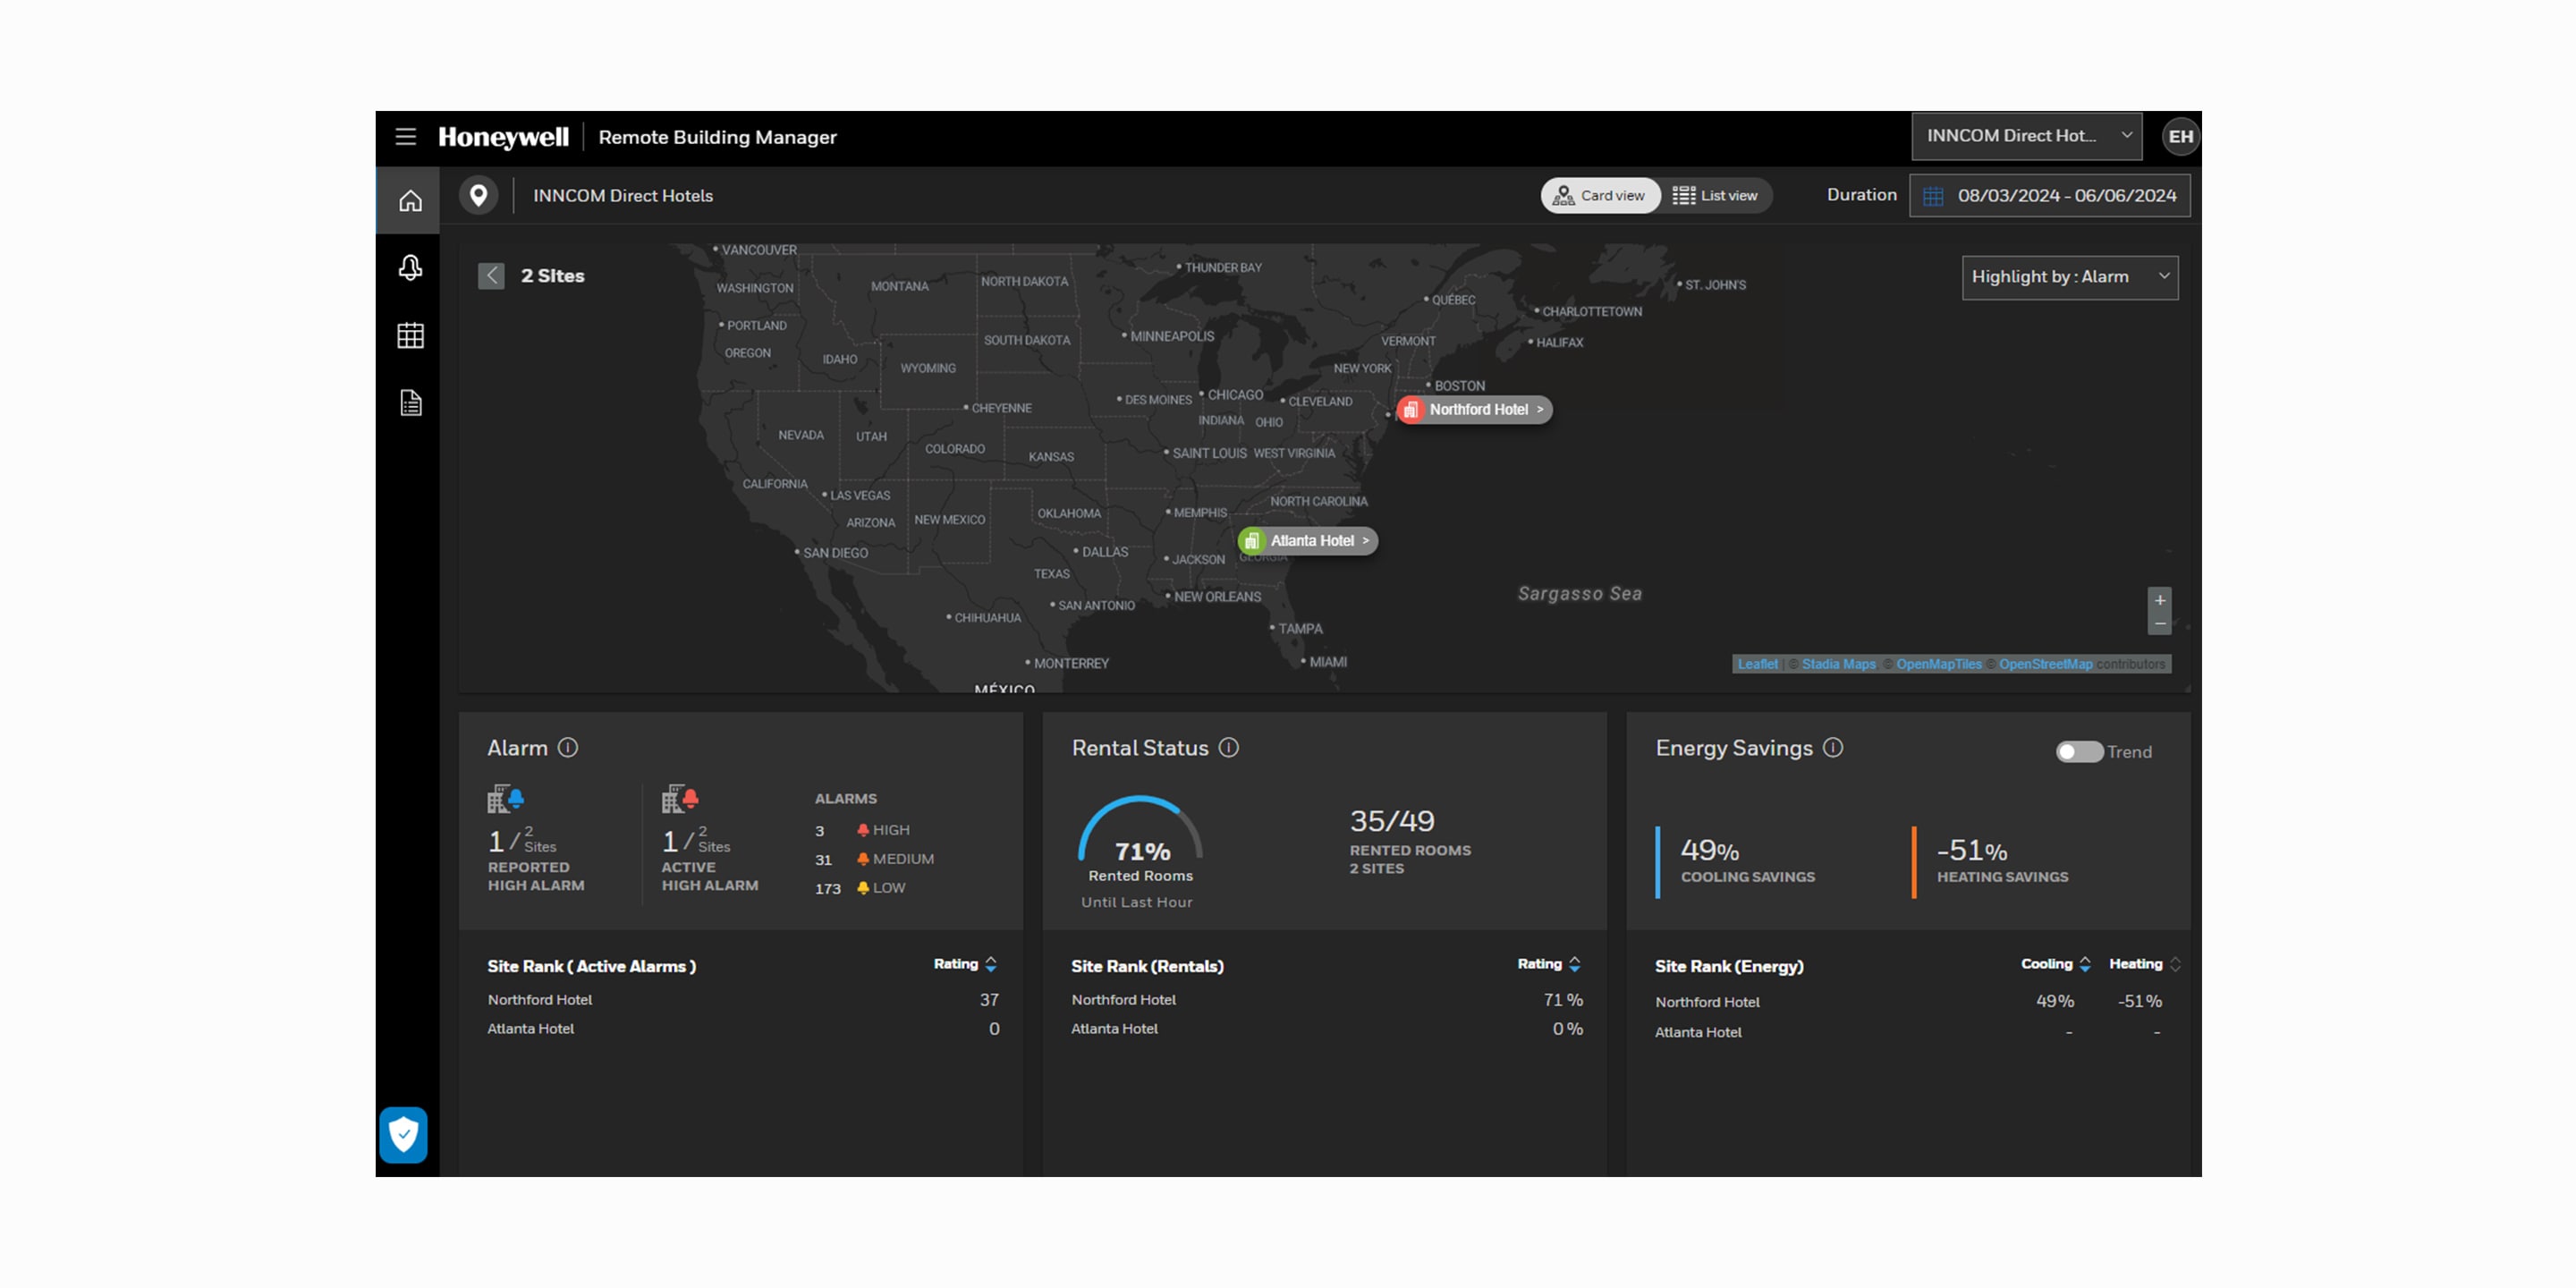This screenshot has height=1288, width=2576.
Task: Open the INNCOM Direct Hot... organization dropdown
Action: (x=2026, y=137)
